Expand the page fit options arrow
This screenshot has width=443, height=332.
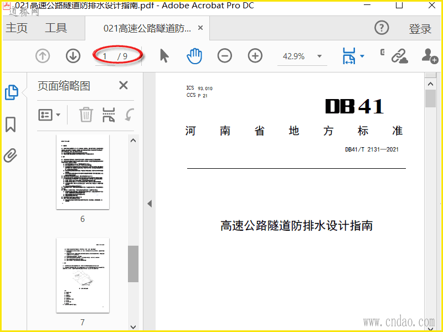[362, 56]
